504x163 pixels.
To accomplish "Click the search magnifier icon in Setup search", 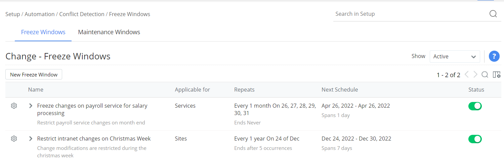I will point(493,14).
